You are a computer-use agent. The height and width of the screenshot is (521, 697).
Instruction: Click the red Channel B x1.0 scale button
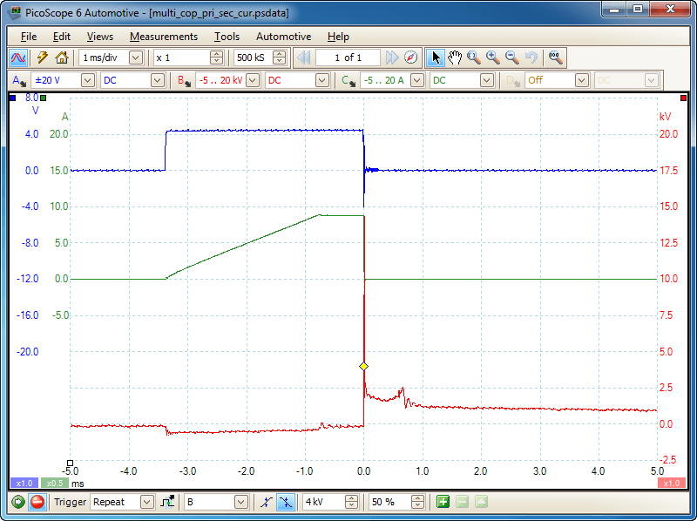pyautogui.click(x=671, y=483)
